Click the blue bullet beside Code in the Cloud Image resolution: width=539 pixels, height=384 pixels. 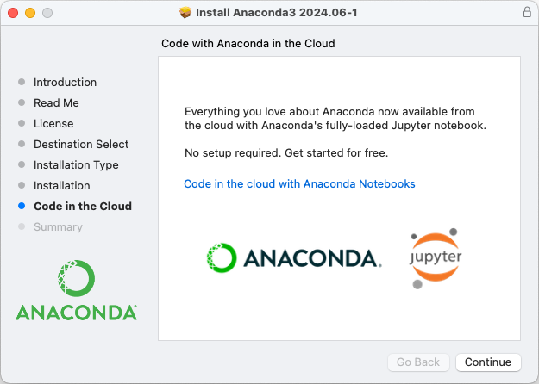click(22, 207)
